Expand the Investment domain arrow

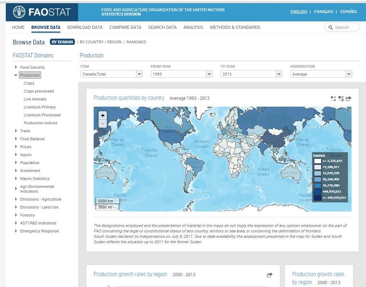coord(16,171)
